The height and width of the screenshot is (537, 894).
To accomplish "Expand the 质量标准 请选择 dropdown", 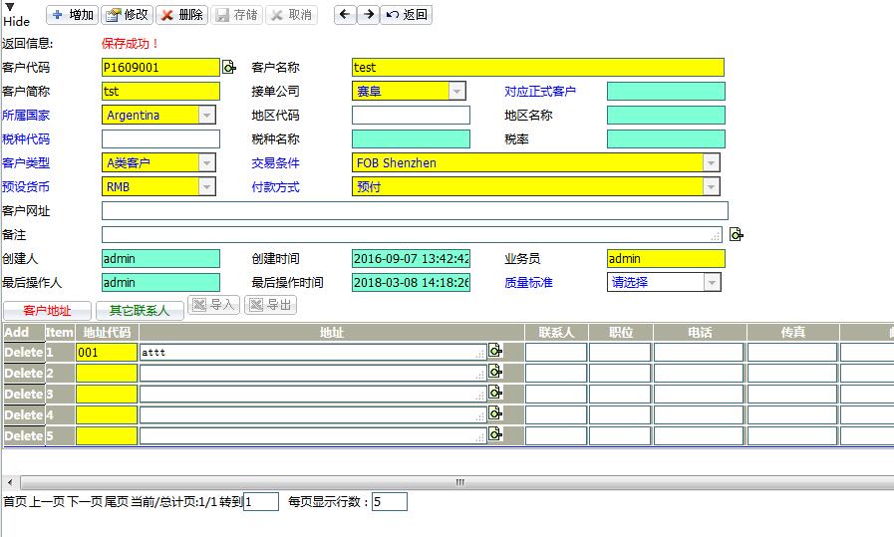I will click(x=712, y=283).
